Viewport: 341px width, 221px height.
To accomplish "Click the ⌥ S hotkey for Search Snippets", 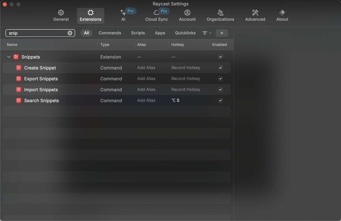I will [175, 100].
